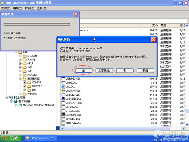Expand the ERDSoft folder node
The width and height of the screenshot is (189, 142).
20,56
